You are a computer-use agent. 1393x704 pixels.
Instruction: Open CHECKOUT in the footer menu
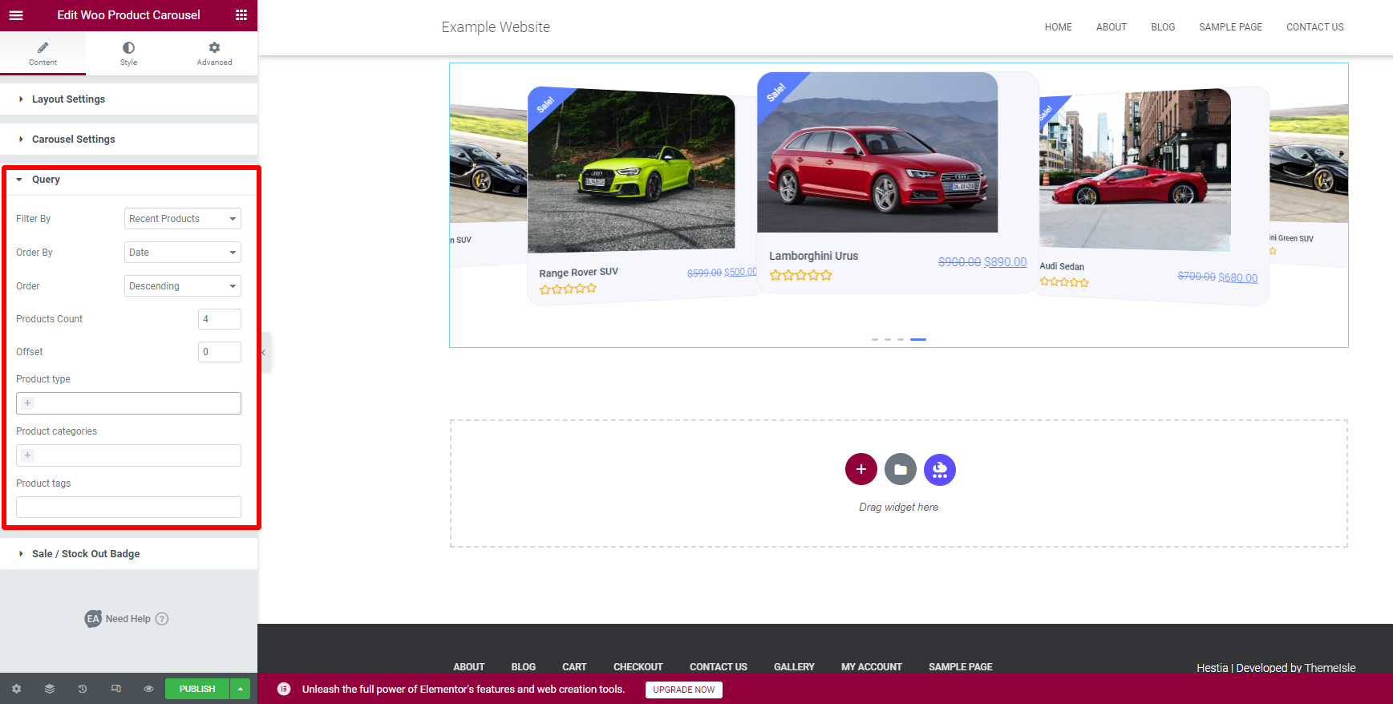click(x=638, y=667)
